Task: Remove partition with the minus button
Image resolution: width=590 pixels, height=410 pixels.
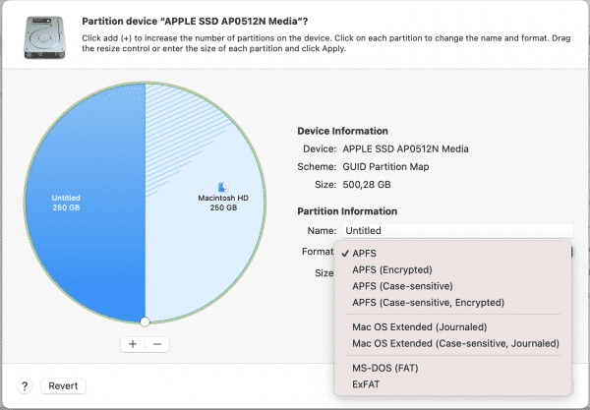Action: (157, 344)
